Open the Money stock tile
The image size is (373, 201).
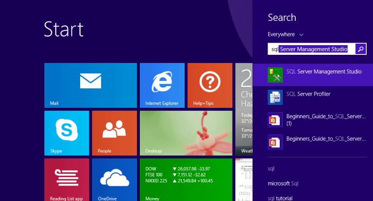[186, 179]
